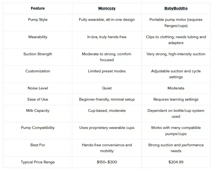Select the Noise Level row label
This screenshot has width=213, height=170.
coord(38,88)
